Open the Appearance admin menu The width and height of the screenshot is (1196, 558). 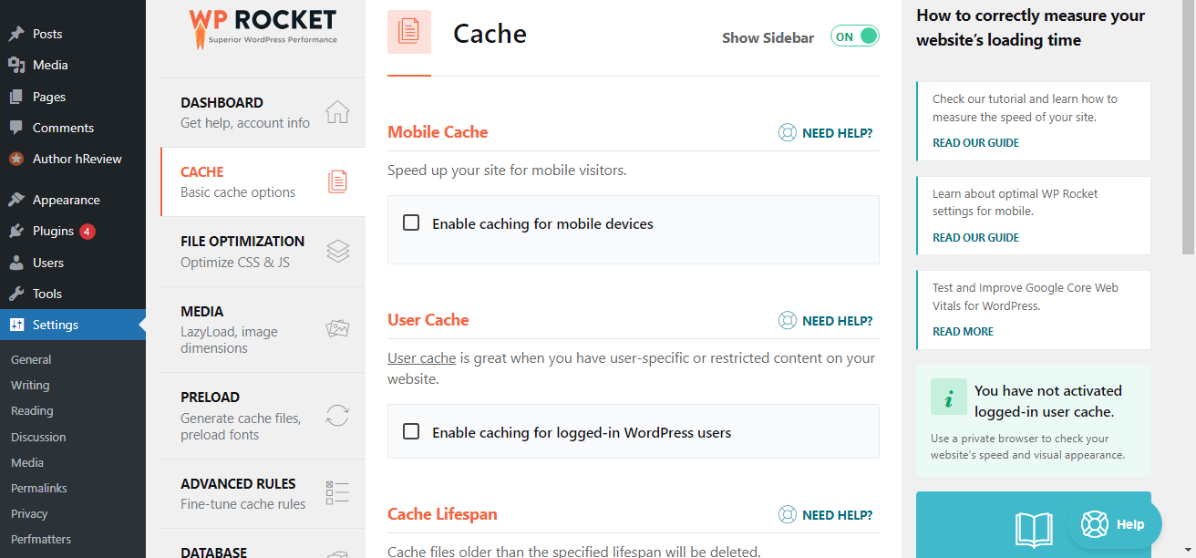(66, 200)
